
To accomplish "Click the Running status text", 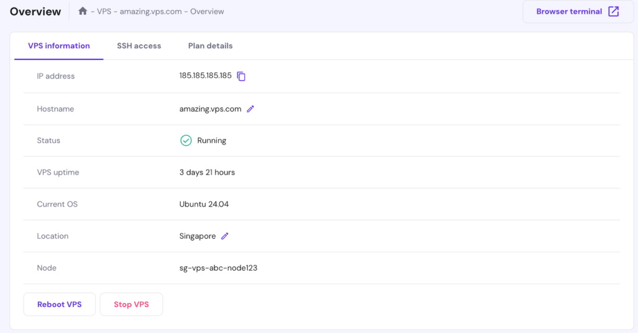I will point(212,140).
